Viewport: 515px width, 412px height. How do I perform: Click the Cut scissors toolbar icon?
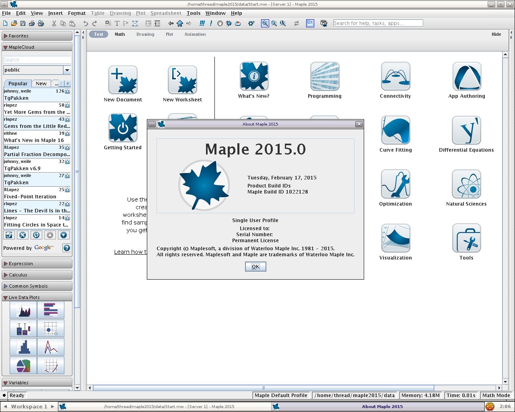point(54,23)
